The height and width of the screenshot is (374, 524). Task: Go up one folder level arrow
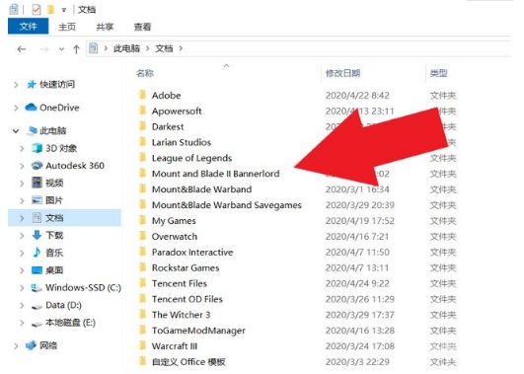pyautogui.click(x=76, y=49)
